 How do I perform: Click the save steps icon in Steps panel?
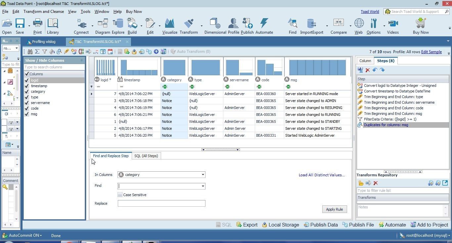(360, 70)
